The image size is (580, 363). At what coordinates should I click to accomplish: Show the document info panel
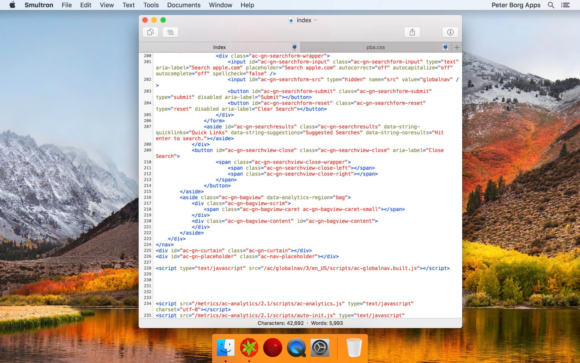coord(450,32)
